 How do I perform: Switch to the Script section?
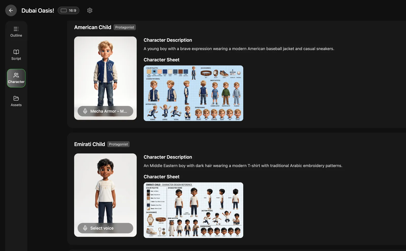(16, 55)
